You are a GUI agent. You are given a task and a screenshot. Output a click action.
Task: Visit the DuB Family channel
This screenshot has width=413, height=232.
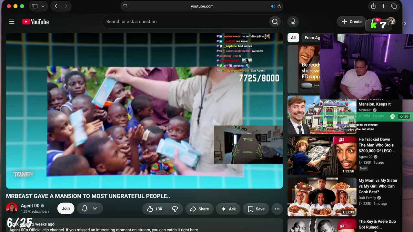(367, 198)
